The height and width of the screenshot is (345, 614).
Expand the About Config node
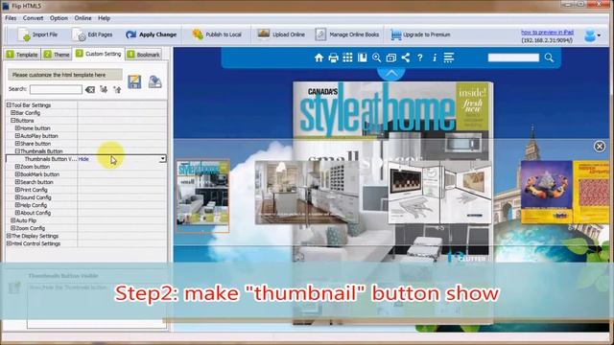coord(17,213)
